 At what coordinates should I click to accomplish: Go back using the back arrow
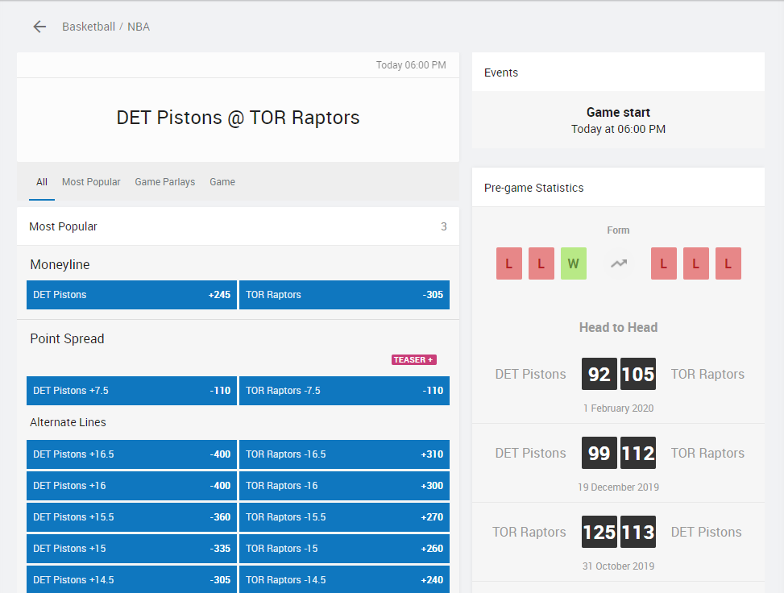pyautogui.click(x=39, y=27)
